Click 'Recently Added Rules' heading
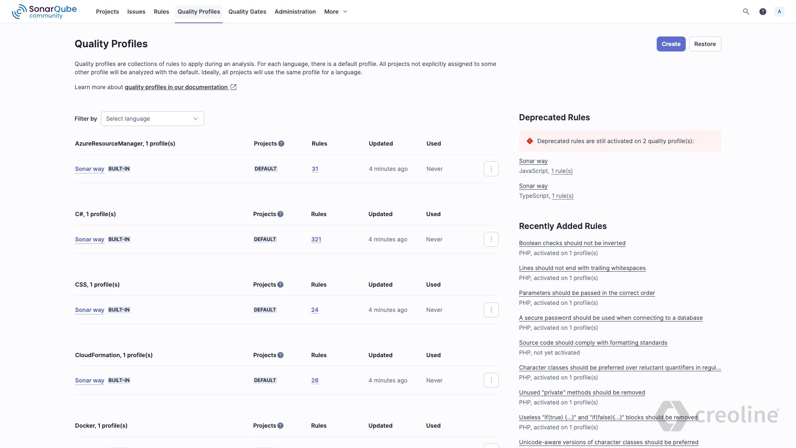The height and width of the screenshot is (448, 796). 563,226
